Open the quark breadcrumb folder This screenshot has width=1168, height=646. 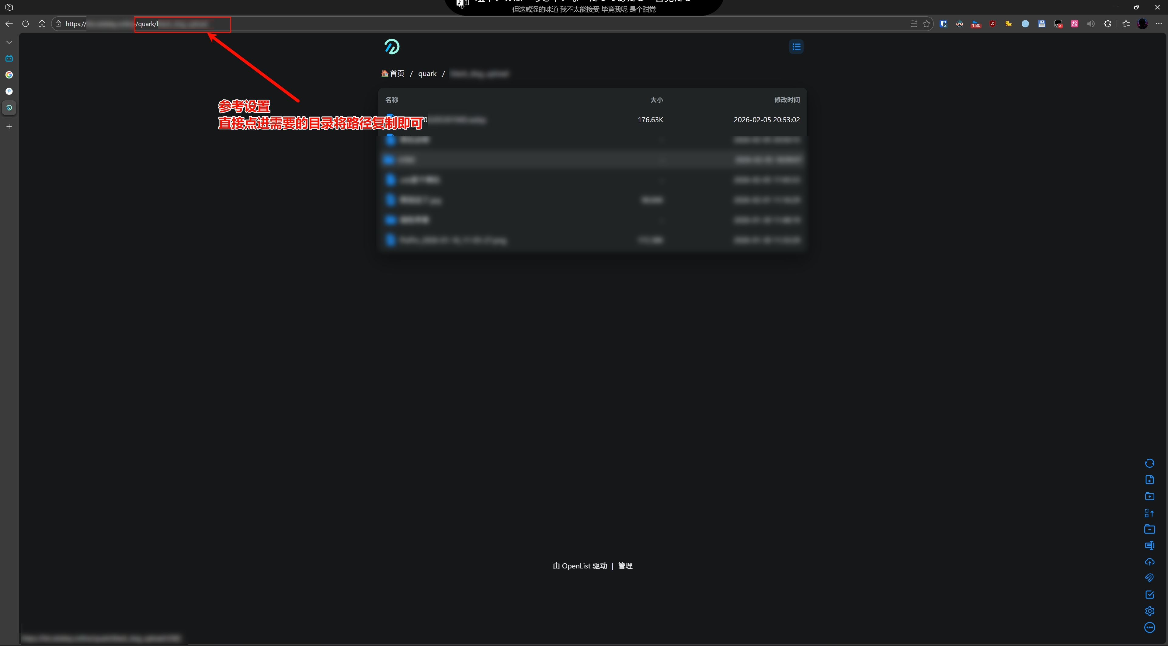pyautogui.click(x=427, y=73)
